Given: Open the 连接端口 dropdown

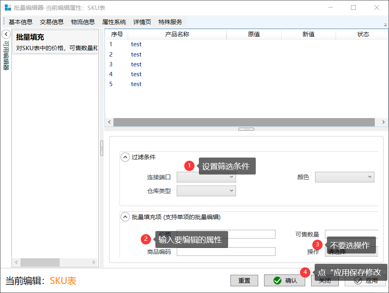Looking at the screenshot, I should pos(206,177).
